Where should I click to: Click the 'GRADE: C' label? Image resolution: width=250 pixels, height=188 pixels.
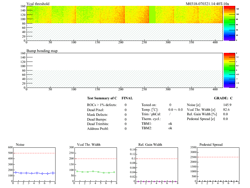click(x=223, y=98)
